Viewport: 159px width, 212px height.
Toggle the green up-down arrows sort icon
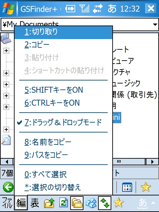pos(105,203)
